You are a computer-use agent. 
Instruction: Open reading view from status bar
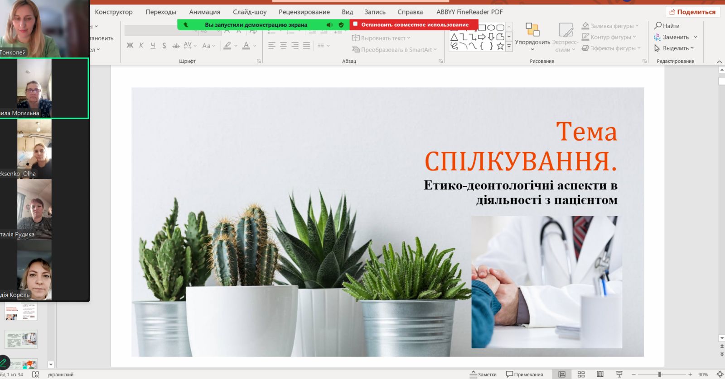[x=600, y=374]
